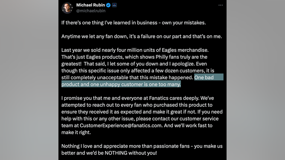Click the 'I promise you that me and everyone' line
285x160 pixels.
click(x=137, y=98)
